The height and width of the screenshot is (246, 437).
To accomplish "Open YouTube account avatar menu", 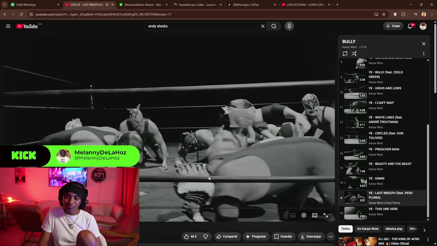I will coord(423,26).
